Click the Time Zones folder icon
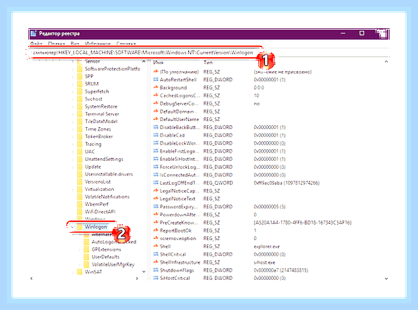418x310 pixels. 80,129
